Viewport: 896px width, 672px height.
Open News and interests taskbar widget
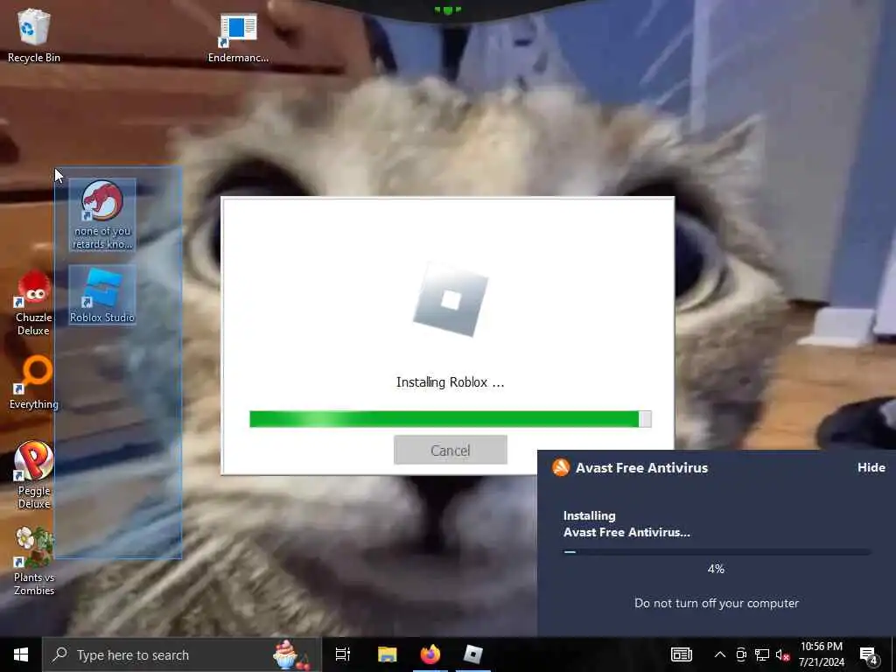pyautogui.click(x=681, y=654)
